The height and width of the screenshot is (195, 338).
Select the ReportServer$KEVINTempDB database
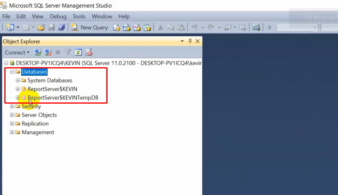click(63, 97)
